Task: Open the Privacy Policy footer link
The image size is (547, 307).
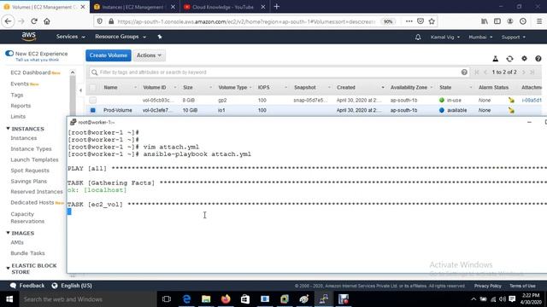Action: click(487, 286)
